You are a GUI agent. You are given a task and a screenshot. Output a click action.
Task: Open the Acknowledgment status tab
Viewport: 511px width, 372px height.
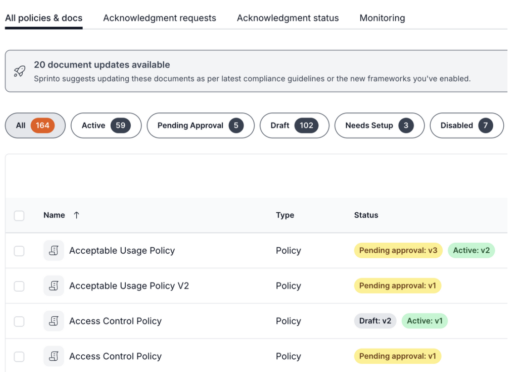tap(288, 18)
